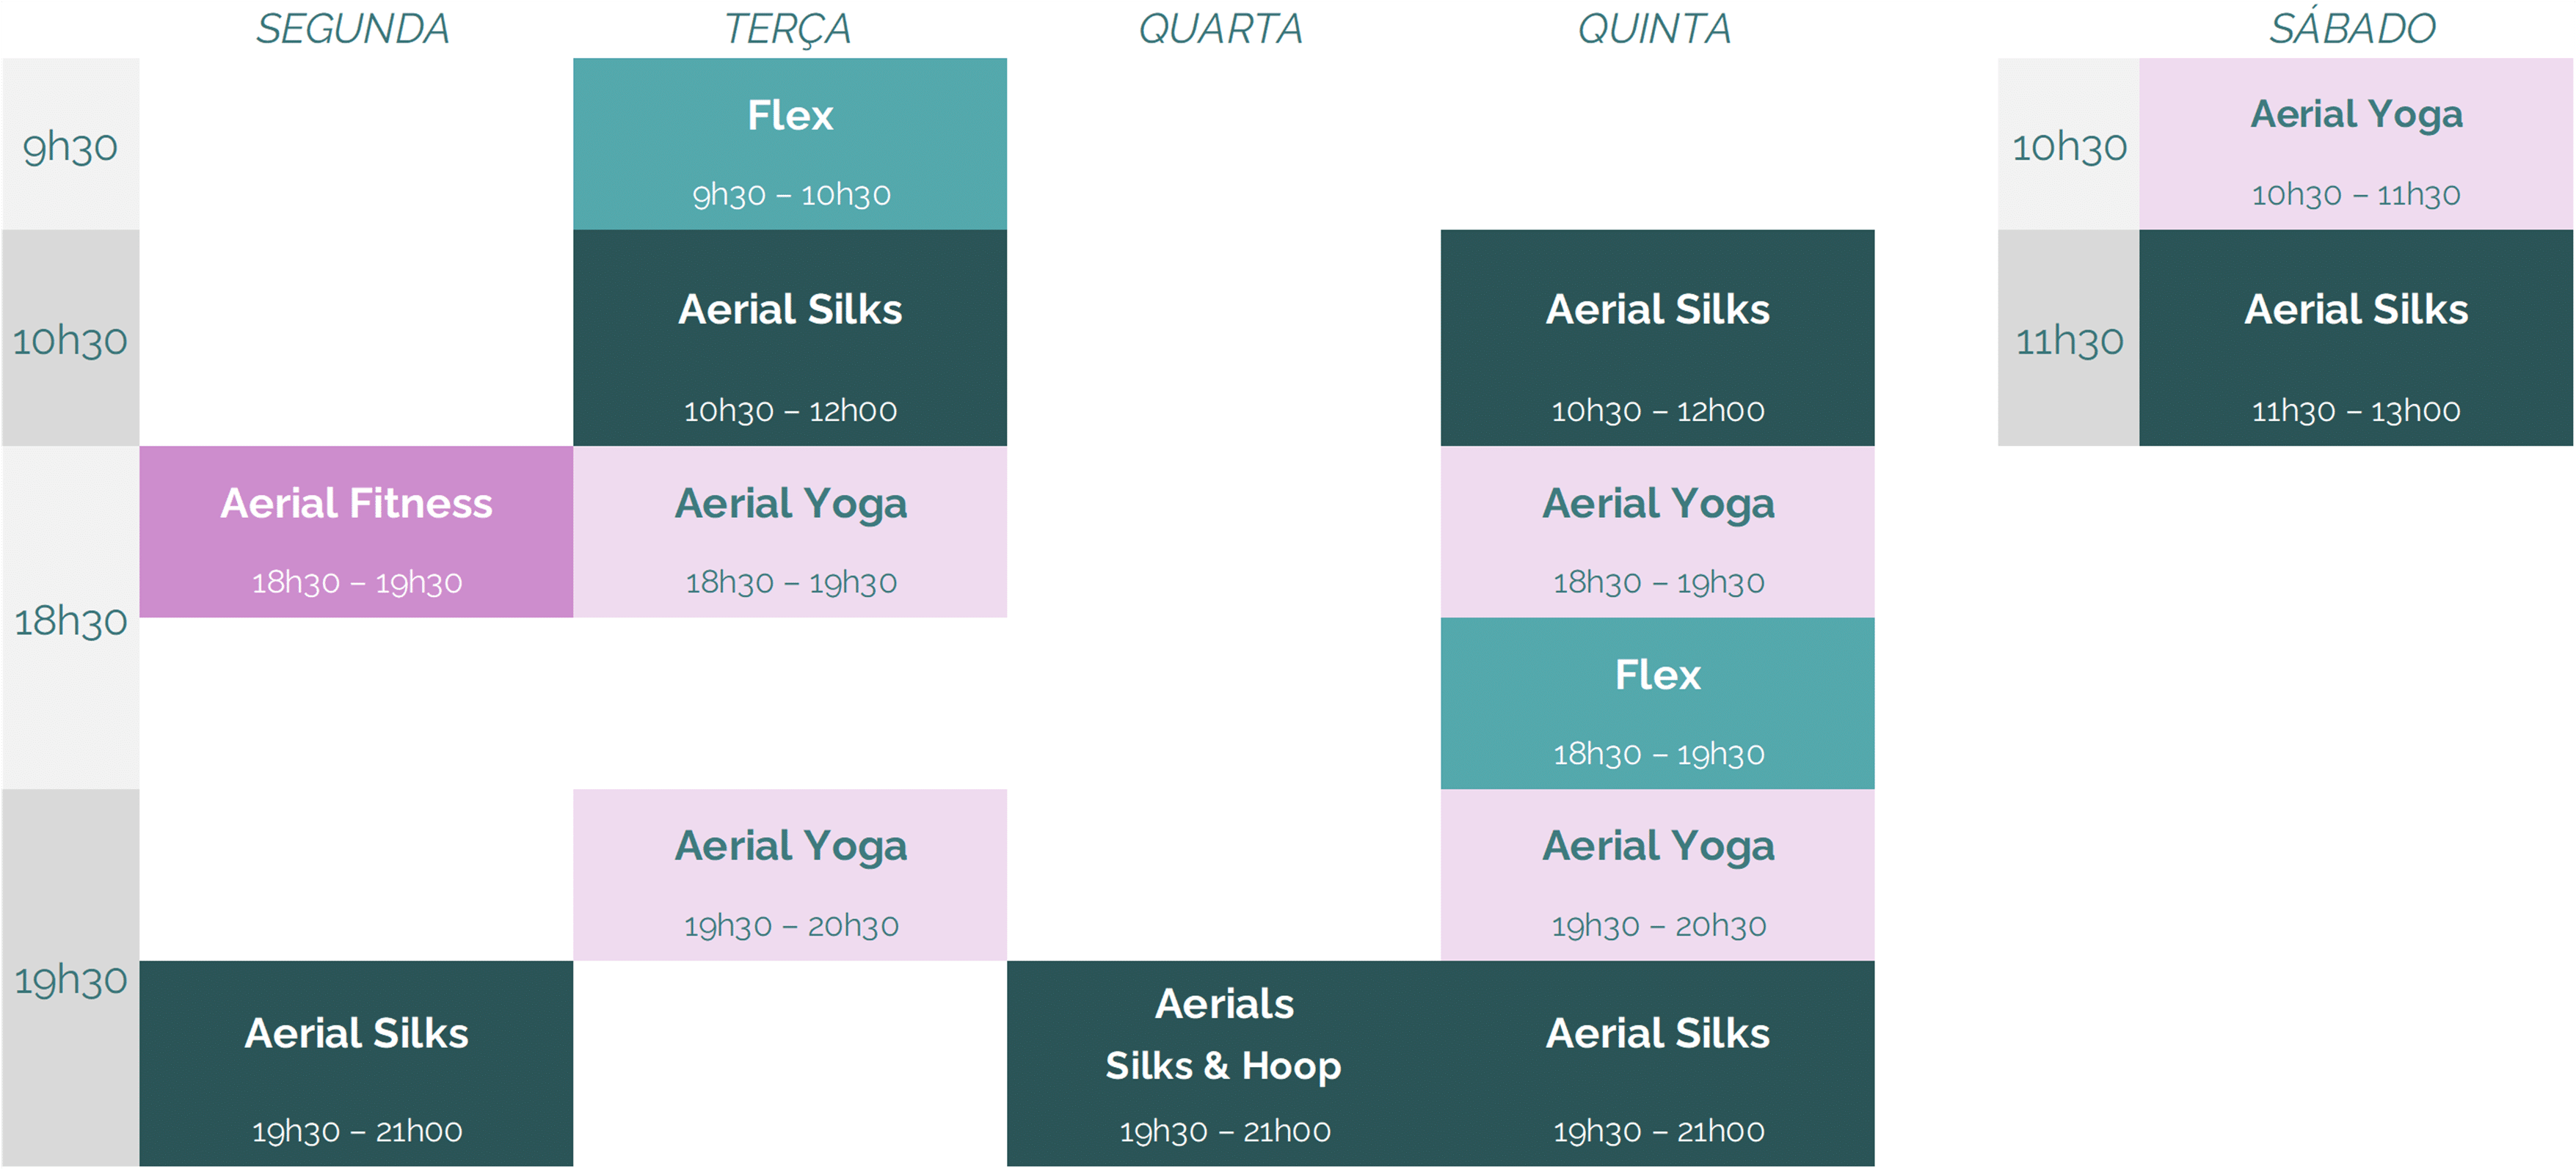
Task: Choose Tuesday Aerial Yoga 19h30 – 20h30
Action: 789,875
